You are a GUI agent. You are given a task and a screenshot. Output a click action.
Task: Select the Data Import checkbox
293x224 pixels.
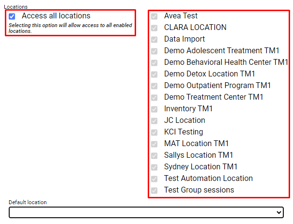154,39
